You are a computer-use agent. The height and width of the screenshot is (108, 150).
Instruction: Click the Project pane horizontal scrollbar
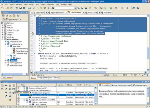tap(14, 74)
